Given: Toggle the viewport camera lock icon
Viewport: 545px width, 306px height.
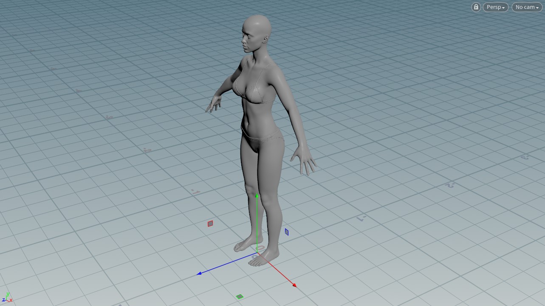Looking at the screenshot, I should tap(476, 7).
